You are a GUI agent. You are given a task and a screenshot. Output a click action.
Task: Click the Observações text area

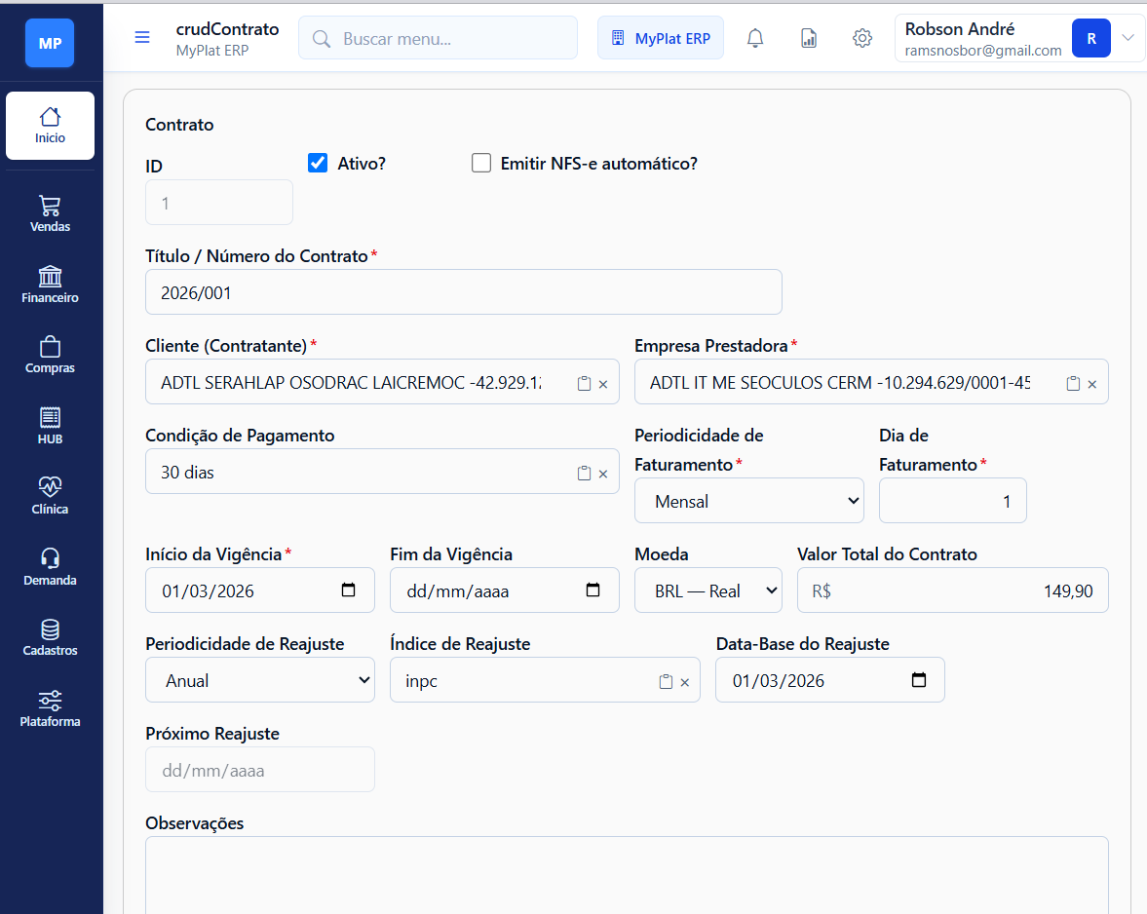click(x=627, y=875)
